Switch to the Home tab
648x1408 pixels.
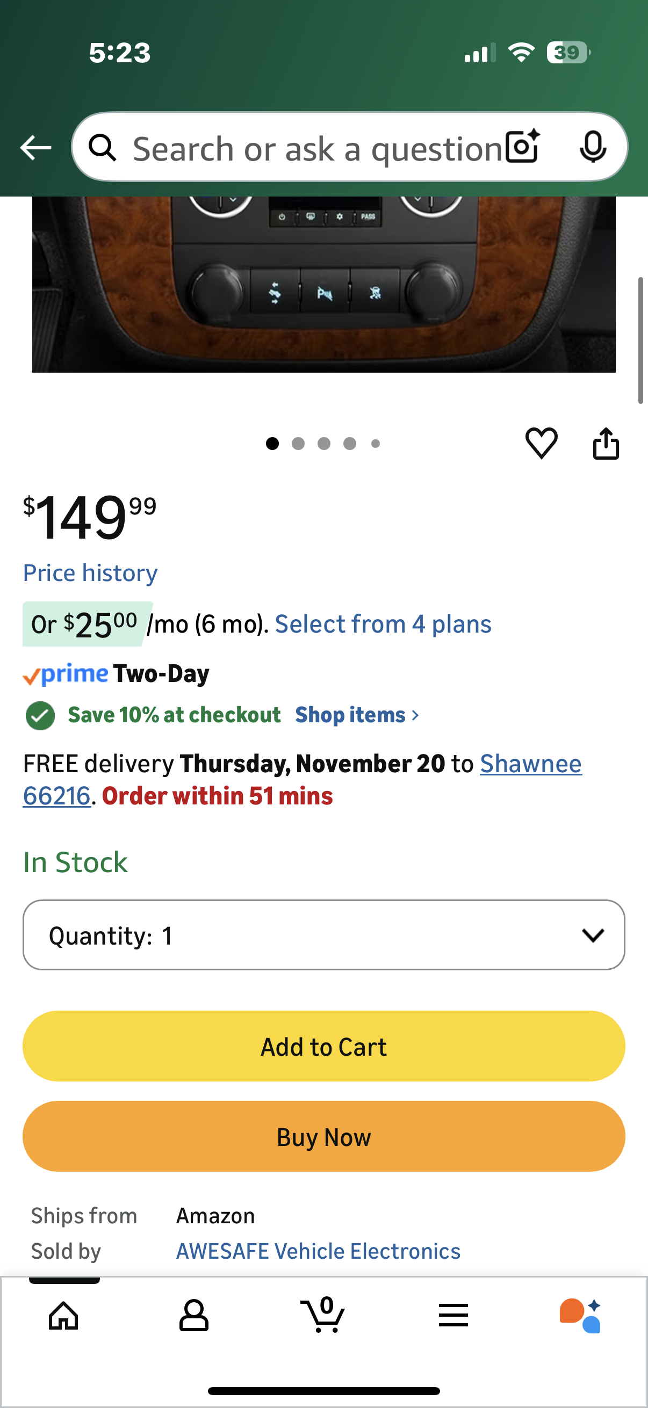pyautogui.click(x=64, y=1315)
